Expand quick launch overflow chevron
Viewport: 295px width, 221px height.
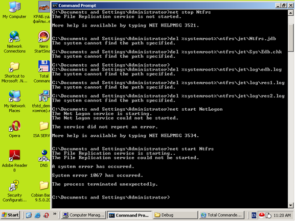tap(55, 214)
